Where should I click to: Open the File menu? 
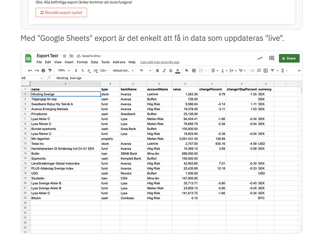[x=39, y=62]
